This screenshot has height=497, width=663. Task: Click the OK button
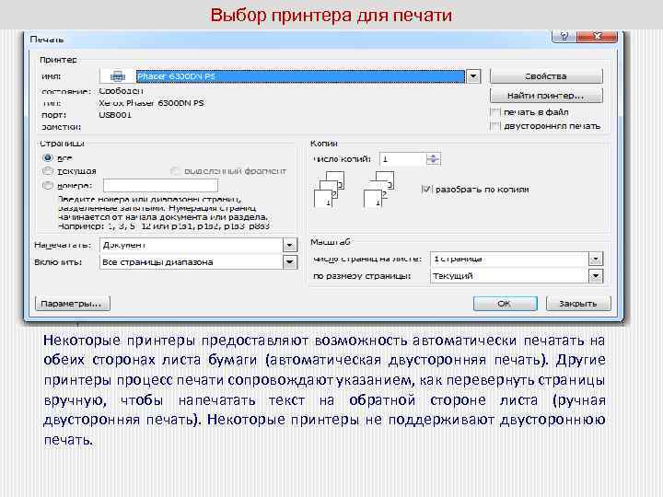coord(505,304)
